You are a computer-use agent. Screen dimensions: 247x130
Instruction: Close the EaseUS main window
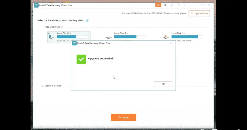209,5
